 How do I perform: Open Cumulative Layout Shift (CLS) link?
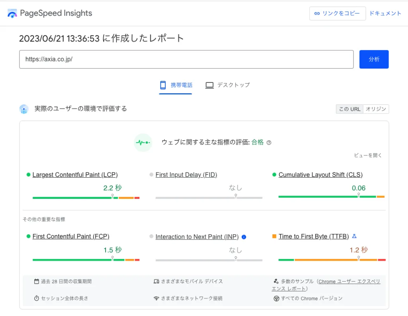(321, 175)
